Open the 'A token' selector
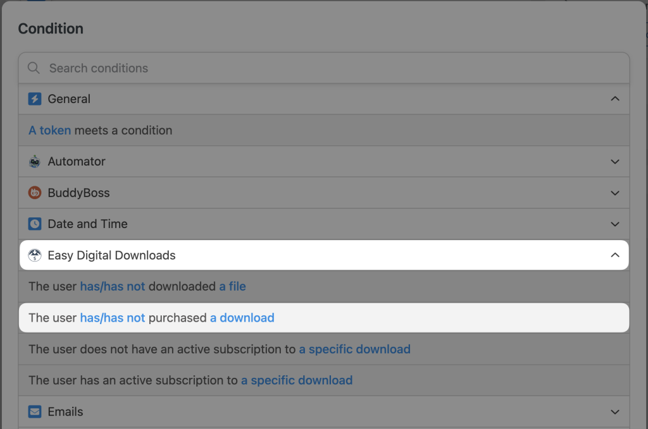This screenshot has width=648, height=429. [x=49, y=130]
